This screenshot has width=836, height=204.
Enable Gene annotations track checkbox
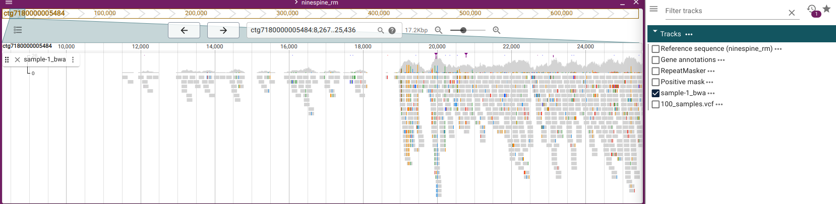[x=655, y=60]
